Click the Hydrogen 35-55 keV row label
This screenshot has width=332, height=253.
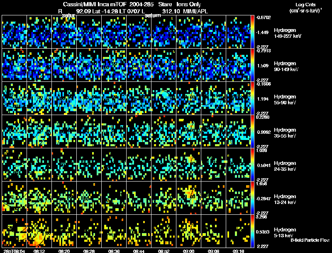click(285, 133)
